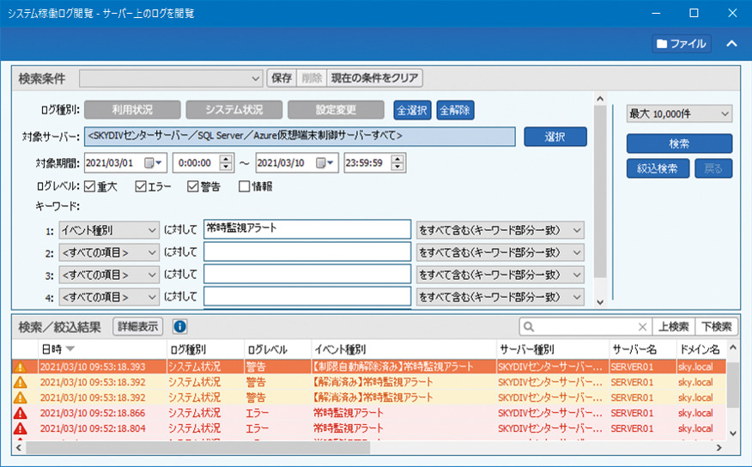
Task: Clear the result search box with X
Action: (x=642, y=327)
